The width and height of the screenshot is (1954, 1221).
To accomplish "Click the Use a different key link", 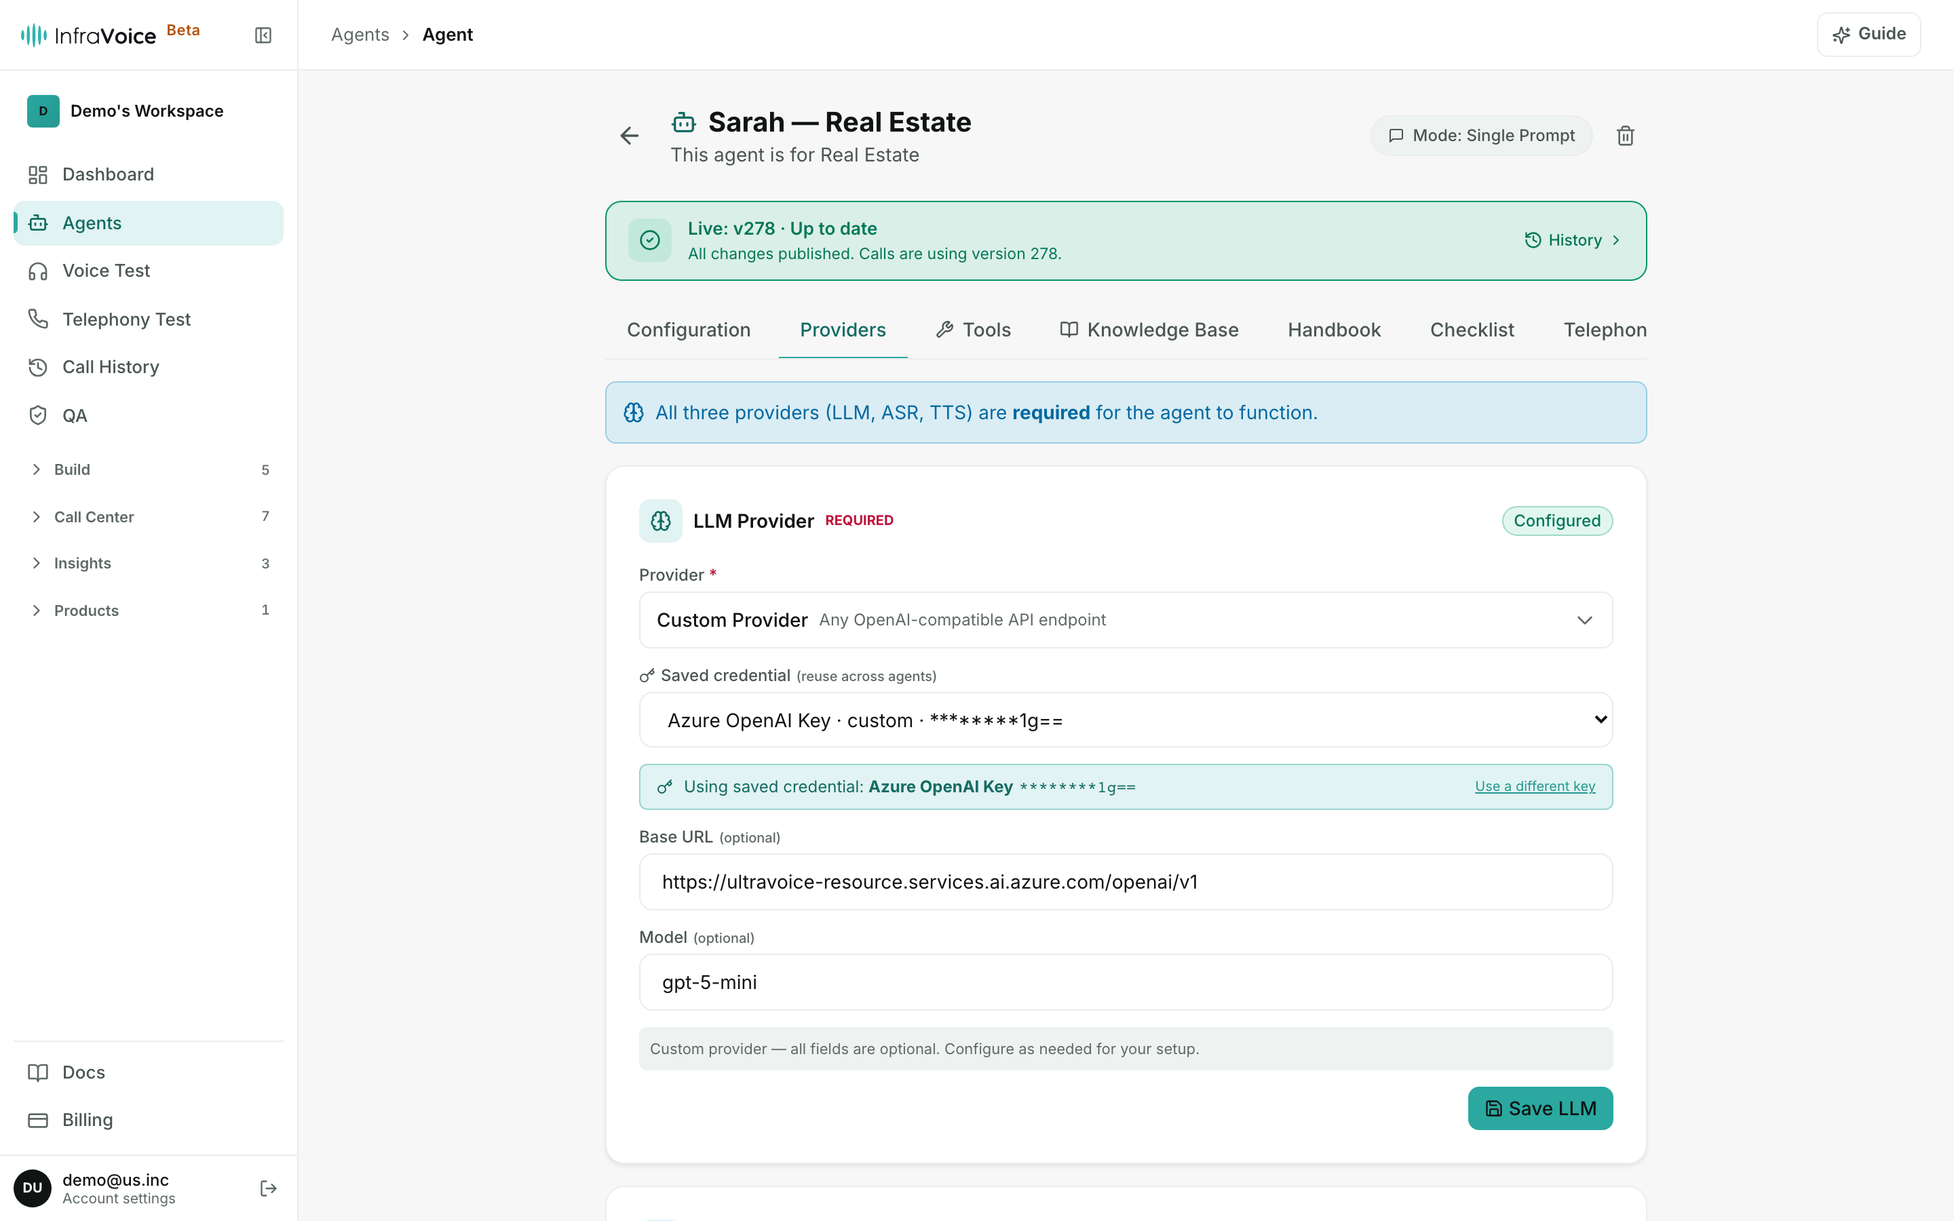I will (x=1535, y=787).
